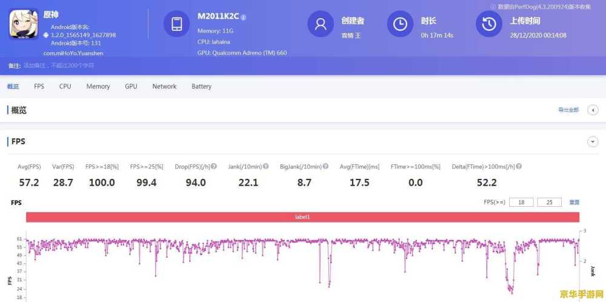Click the duration clock icon

[400, 24]
